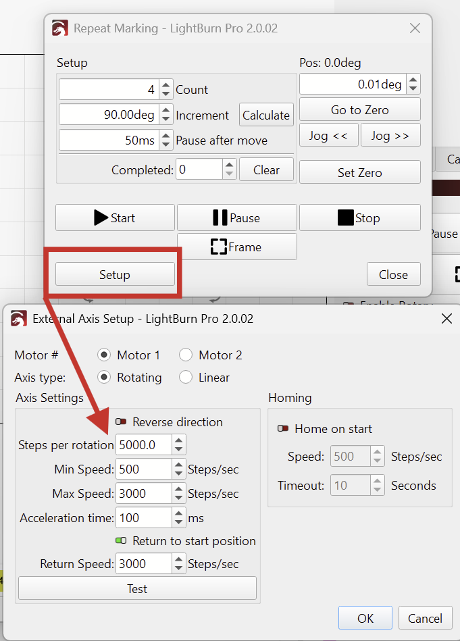Decrease Max Speed value
Image resolution: width=460 pixels, height=641 pixels.
pos(179,498)
